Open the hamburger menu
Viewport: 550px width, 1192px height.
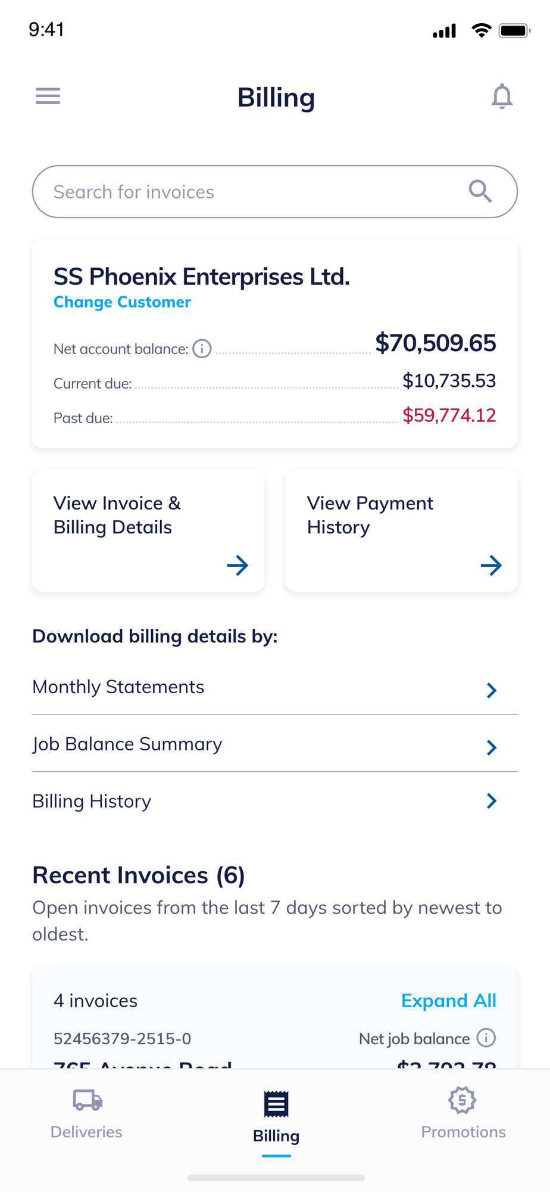point(48,96)
